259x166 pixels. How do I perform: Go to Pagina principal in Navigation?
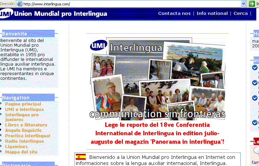(23, 104)
